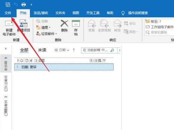Toggle sort order with the up arrow

74,50
